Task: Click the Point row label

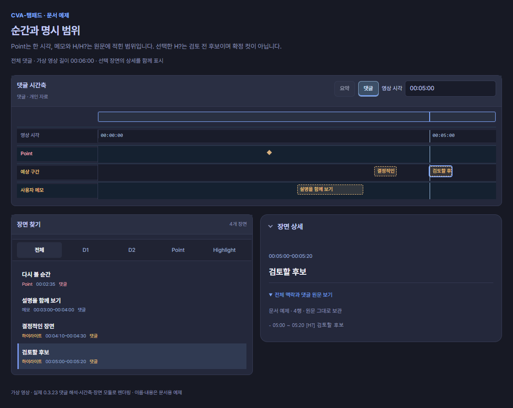Action: point(27,153)
